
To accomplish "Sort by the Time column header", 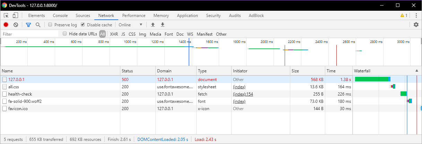I will pyautogui.click(x=339, y=71).
